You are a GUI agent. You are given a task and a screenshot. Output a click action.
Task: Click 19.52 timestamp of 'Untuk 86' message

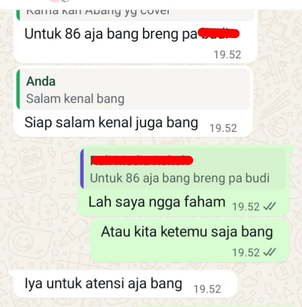click(227, 55)
